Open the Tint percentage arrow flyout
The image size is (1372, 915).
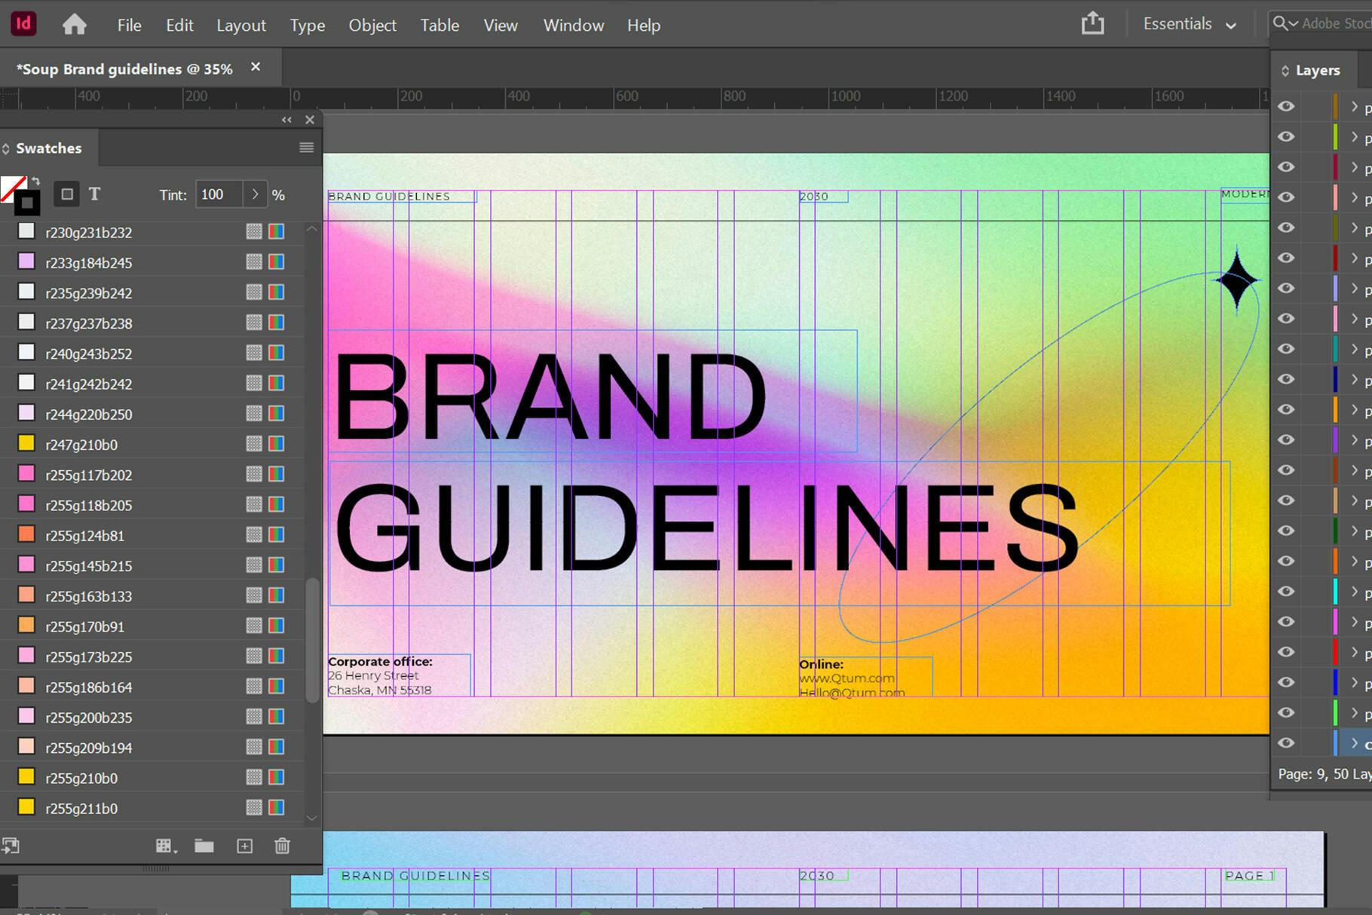pos(255,194)
